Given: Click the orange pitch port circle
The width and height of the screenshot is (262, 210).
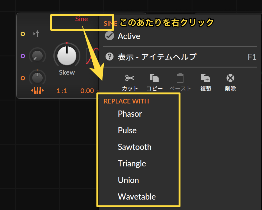Looking at the screenshot, I should click(23, 78).
